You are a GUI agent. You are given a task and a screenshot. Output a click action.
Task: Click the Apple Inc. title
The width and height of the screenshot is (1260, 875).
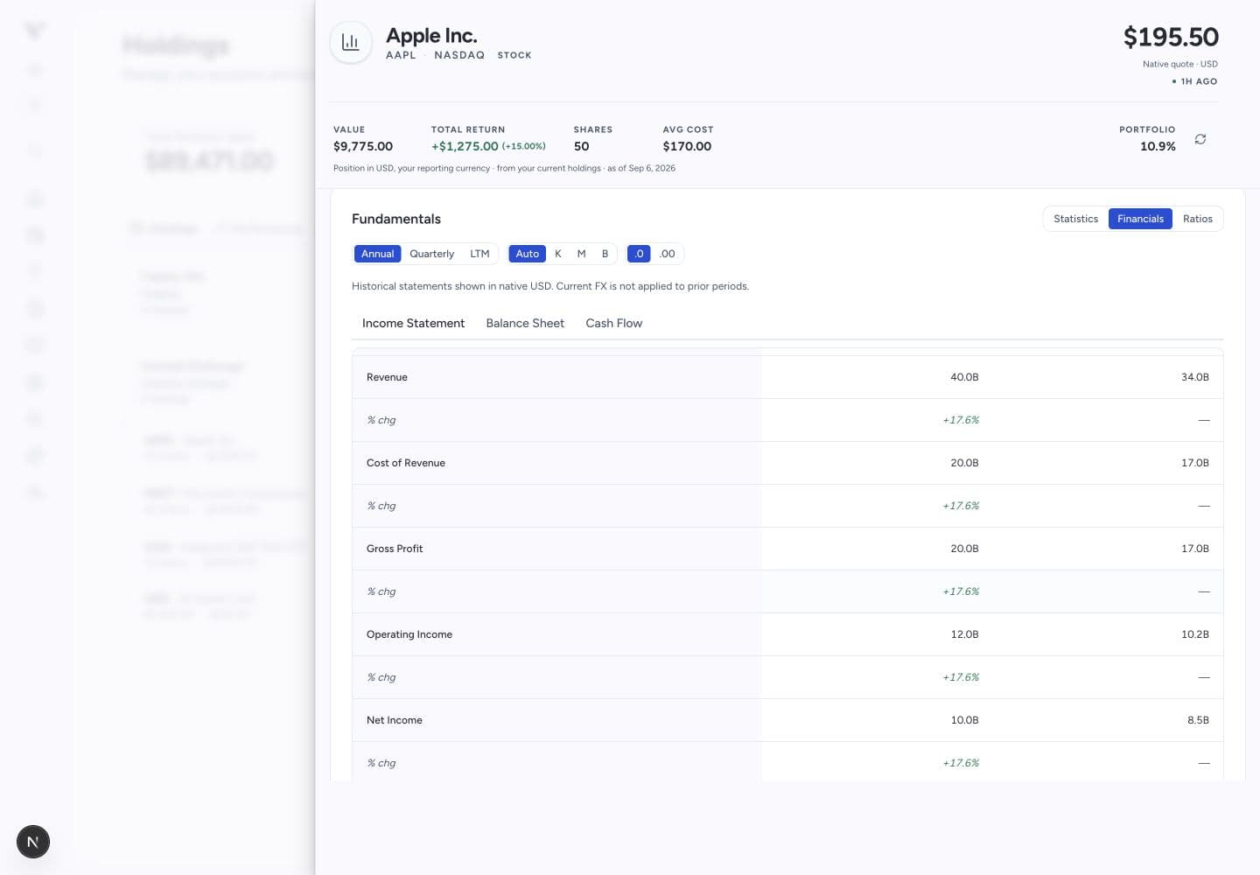click(431, 36)
